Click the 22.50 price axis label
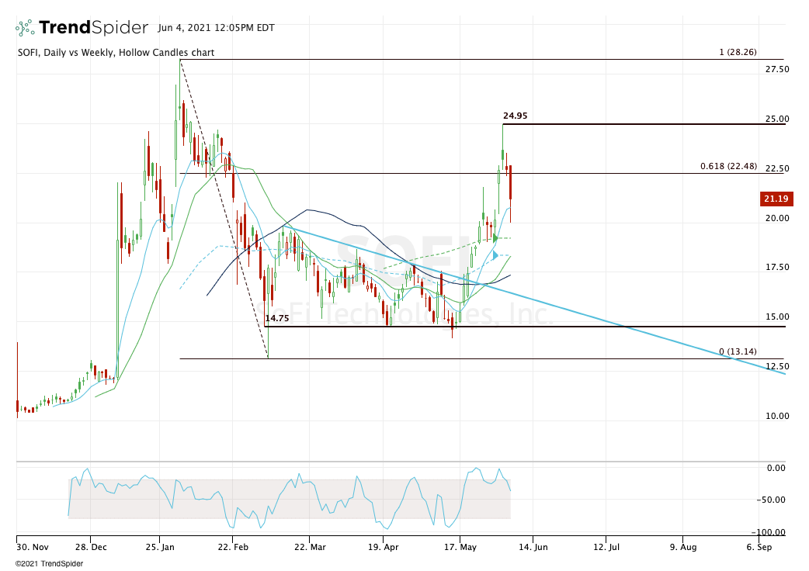 [777, 168]
